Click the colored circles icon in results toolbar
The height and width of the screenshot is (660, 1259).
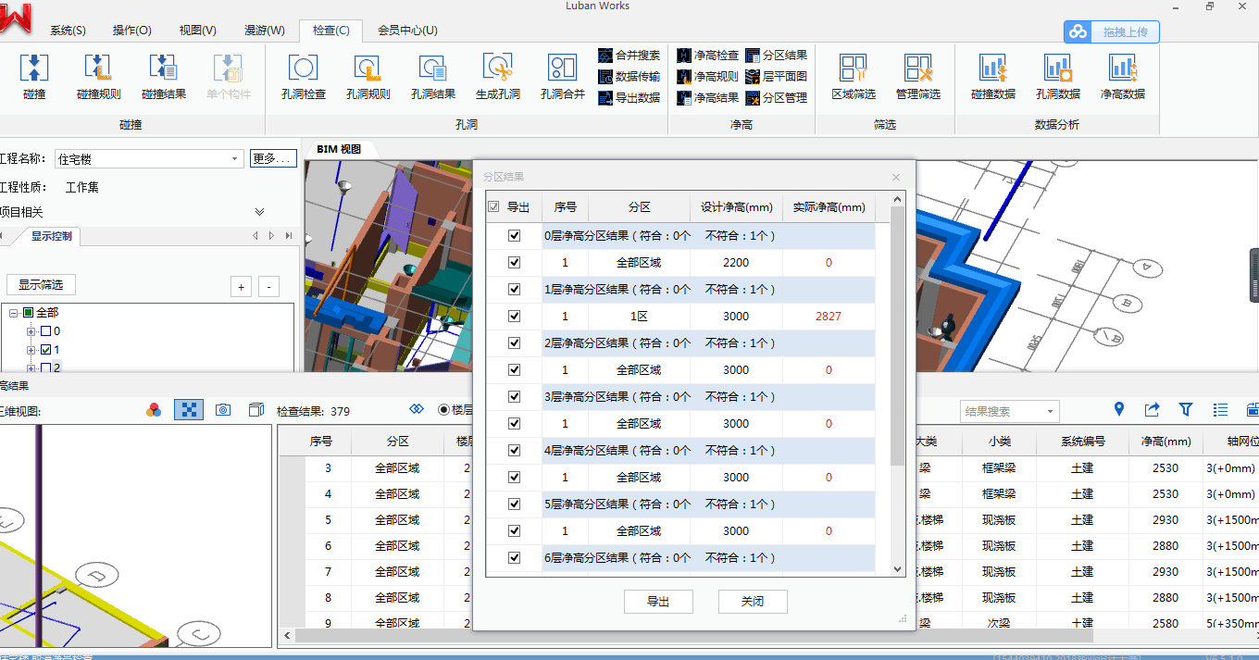(x=155, y=410)
